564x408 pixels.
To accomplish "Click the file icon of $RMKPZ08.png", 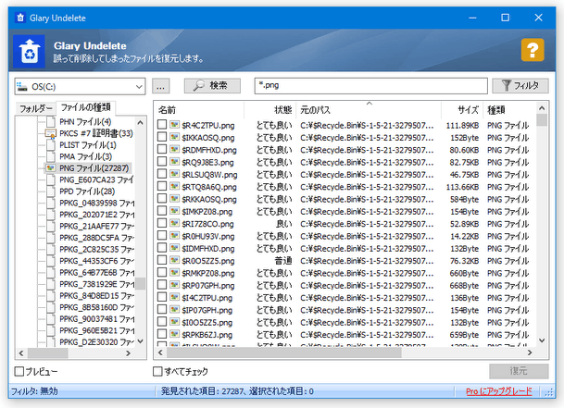I will click(x=174, y=273).
